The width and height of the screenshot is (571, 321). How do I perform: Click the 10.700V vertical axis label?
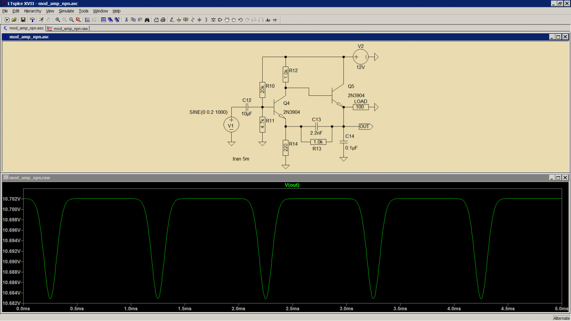[11, 209]
